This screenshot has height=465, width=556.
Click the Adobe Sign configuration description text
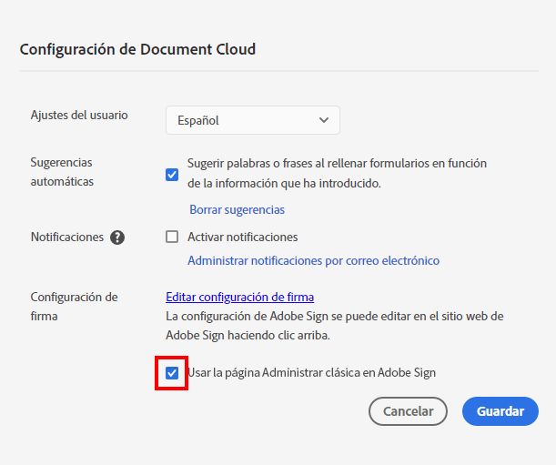pyautogui.click(x=334, y=326)
